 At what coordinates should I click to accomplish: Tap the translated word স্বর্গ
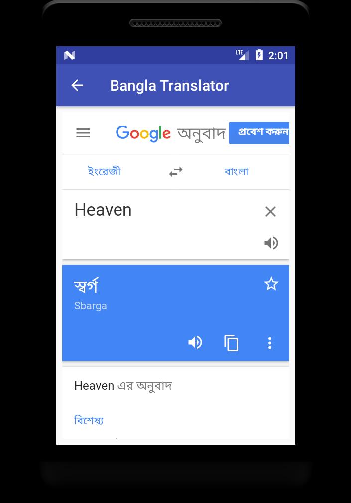click(86, 285)
